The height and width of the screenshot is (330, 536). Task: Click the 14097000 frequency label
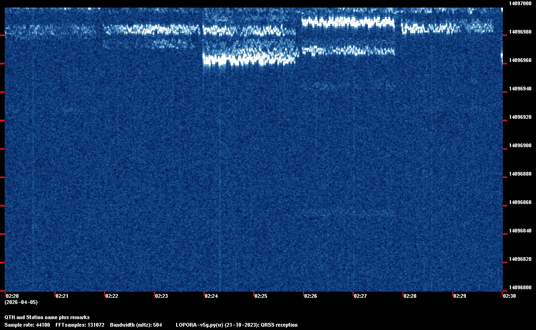click(x=520, y=3)
